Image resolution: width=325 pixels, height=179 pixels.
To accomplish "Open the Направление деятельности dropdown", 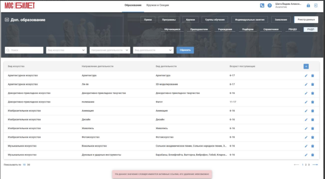I will [x=110, y=50].
